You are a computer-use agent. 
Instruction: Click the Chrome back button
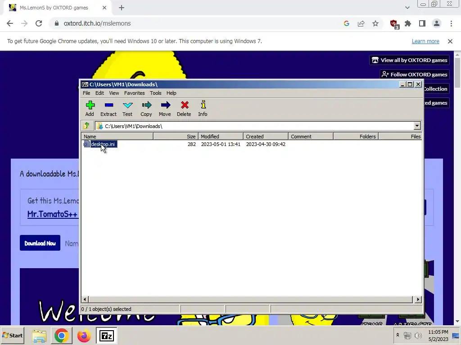click(x=10, y=23)
